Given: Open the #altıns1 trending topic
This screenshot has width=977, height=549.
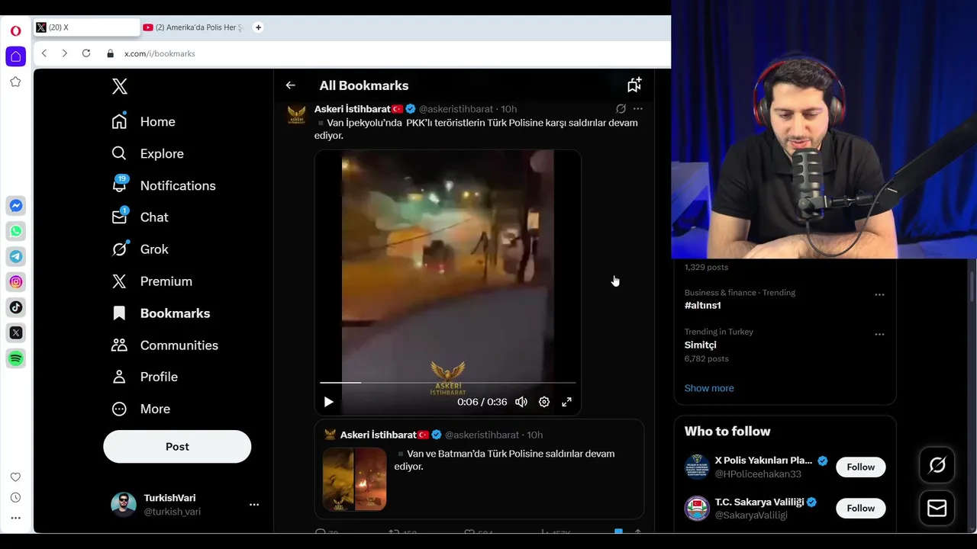Looking at the screenshot, I should (703, 305).
